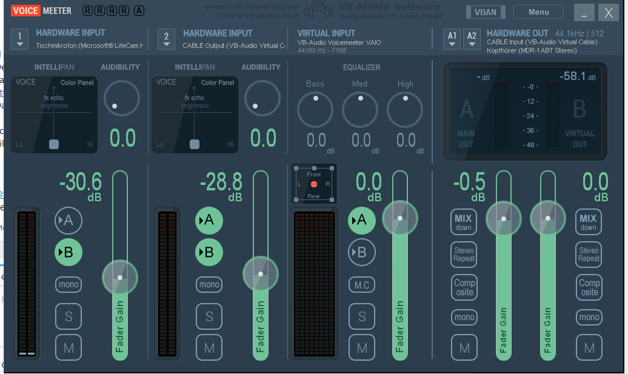Select Stereo Repeat on the right (B) output

[589, 255]
